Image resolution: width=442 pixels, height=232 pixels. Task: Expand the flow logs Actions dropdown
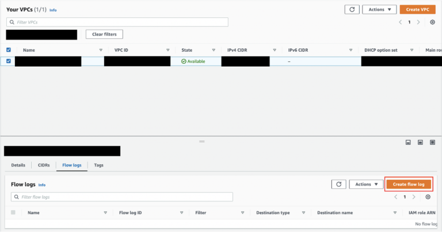tap(367, 184)
